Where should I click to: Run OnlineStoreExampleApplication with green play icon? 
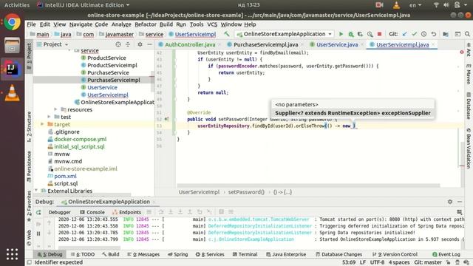[x=341, y=34]
